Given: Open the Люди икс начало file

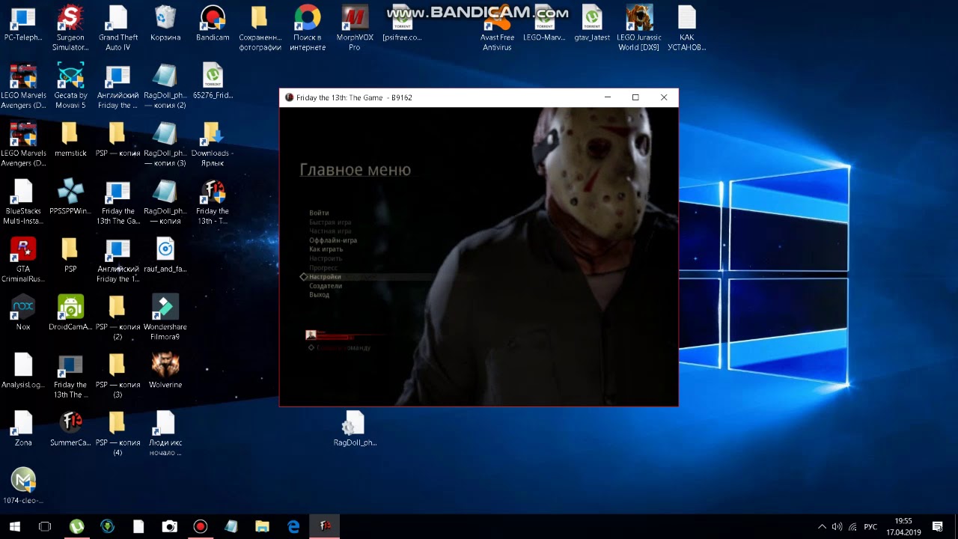Looking at the screenshot, I should (x=165, y=433).
